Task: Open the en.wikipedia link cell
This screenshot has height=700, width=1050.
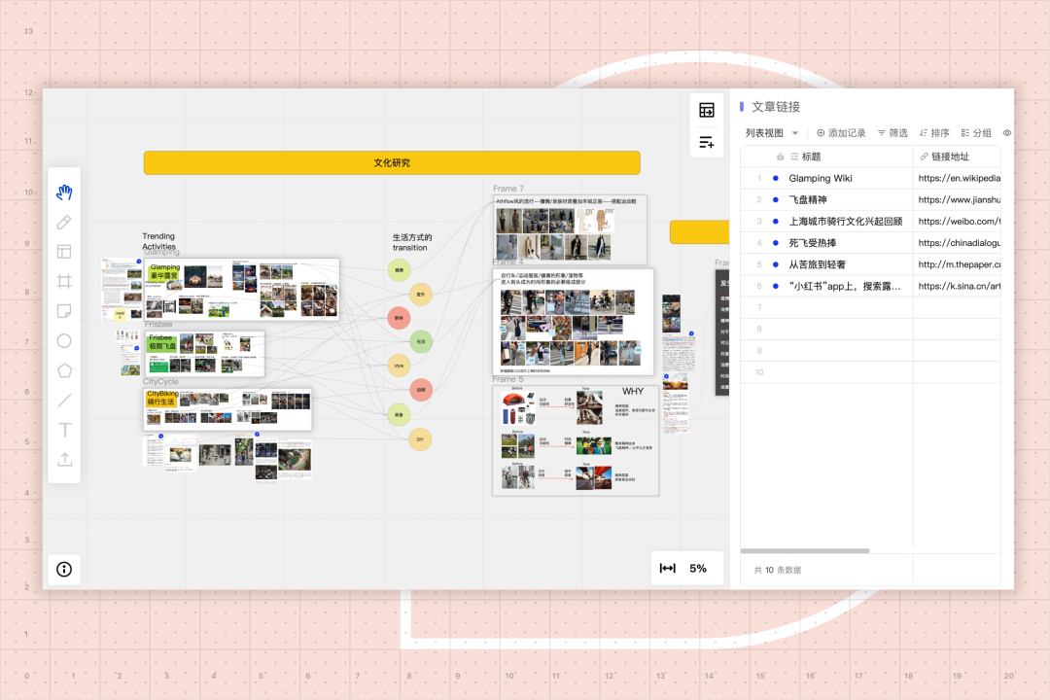Action: 957,178
